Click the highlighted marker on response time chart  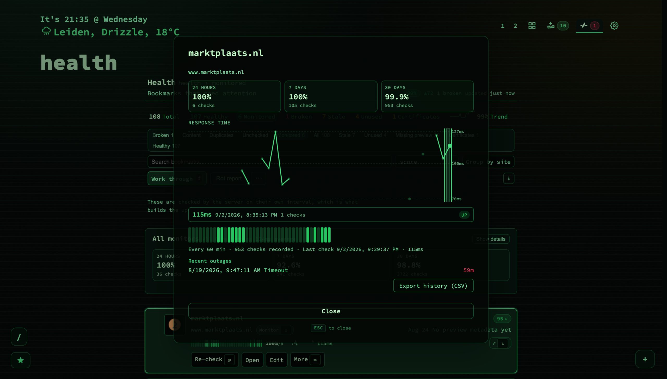450,146
